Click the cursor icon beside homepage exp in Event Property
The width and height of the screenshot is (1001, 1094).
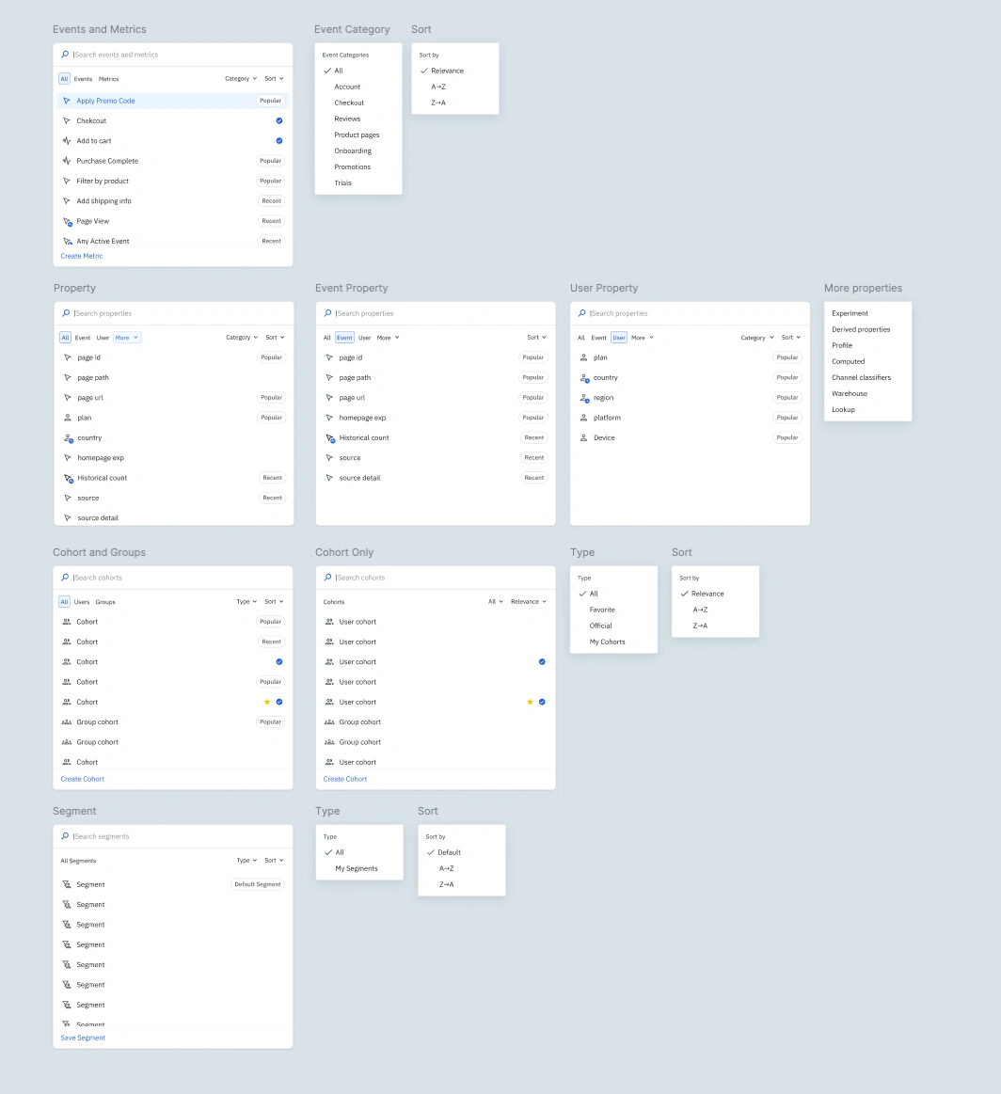coord(329,418)
